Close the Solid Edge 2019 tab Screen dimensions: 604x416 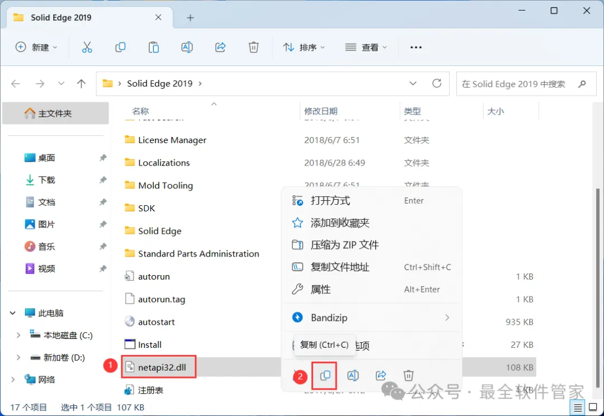pos(158,17)
